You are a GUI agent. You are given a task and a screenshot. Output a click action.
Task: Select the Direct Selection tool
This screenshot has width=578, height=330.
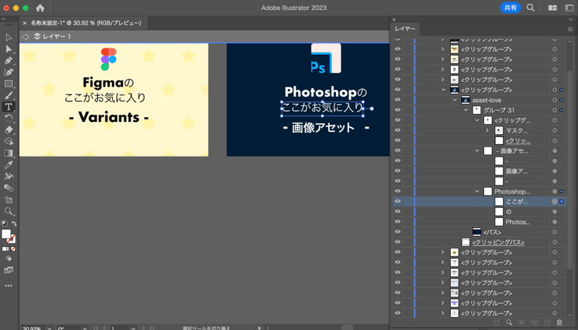click(x=9, y=48)
